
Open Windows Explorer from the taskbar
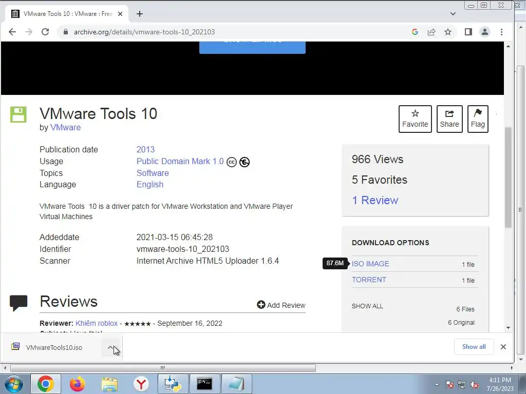(x=109, y=384)
